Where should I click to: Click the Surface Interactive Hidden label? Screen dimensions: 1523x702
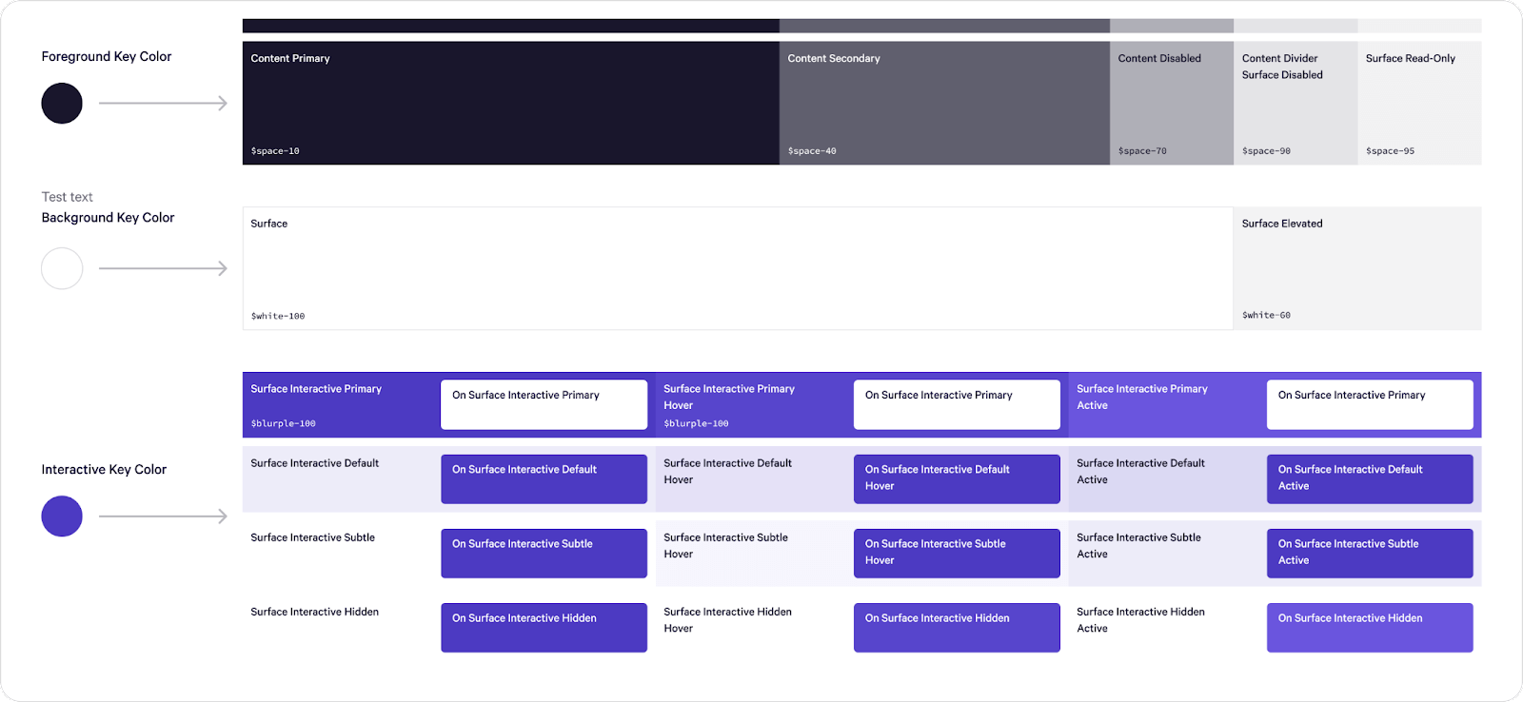tap(314, 612)
